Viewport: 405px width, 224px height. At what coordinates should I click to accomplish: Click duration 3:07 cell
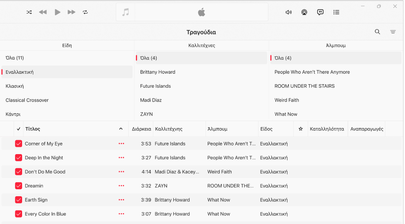point(146,214)
